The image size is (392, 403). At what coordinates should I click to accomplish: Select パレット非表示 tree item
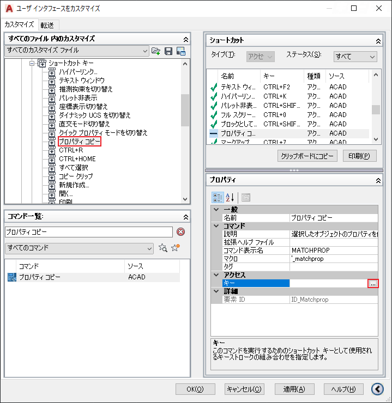pos(78,98)
